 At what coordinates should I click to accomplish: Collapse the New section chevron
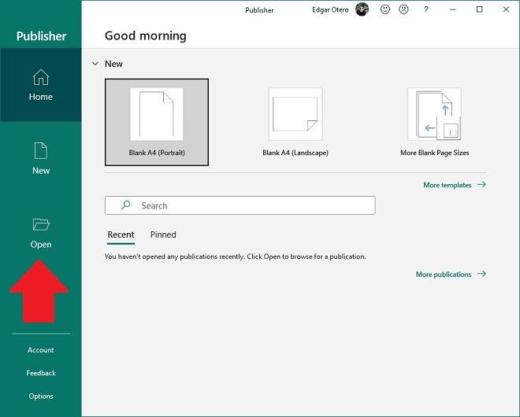(95, 64)
